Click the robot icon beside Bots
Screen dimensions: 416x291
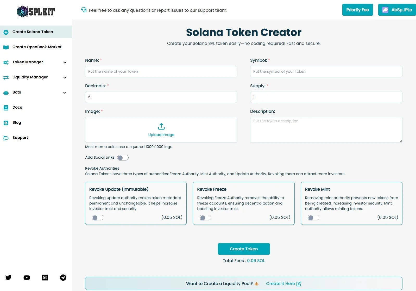pyautogui.click(x=6, y=92)
